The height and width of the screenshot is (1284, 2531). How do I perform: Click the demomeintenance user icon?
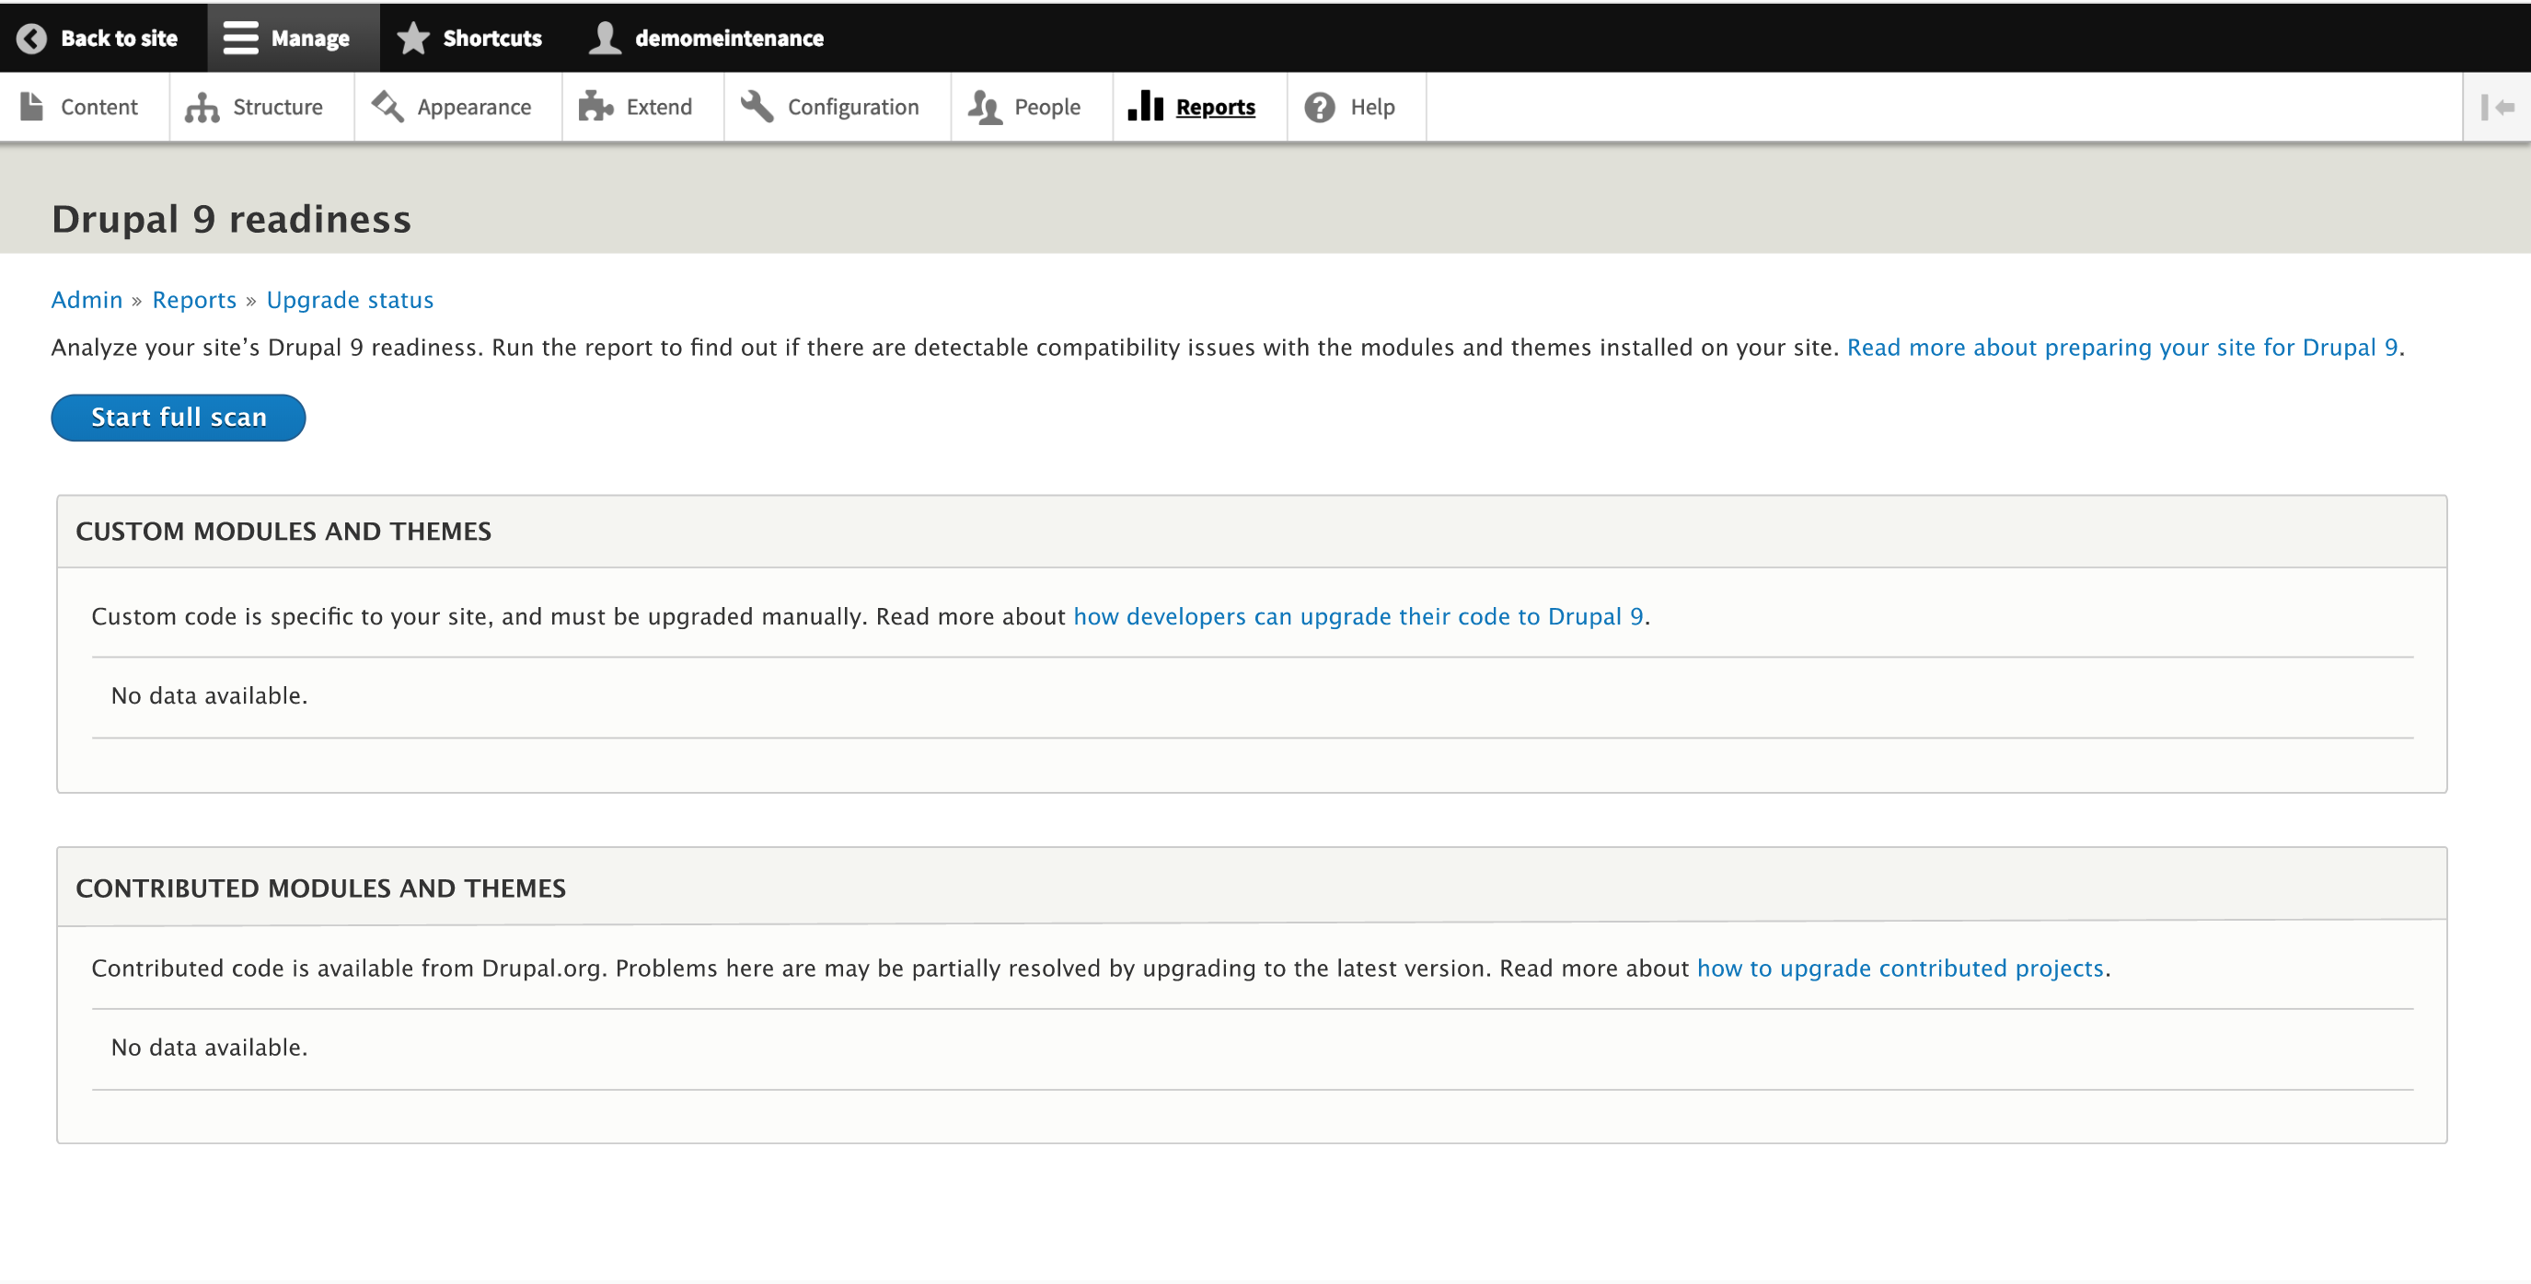606,39
